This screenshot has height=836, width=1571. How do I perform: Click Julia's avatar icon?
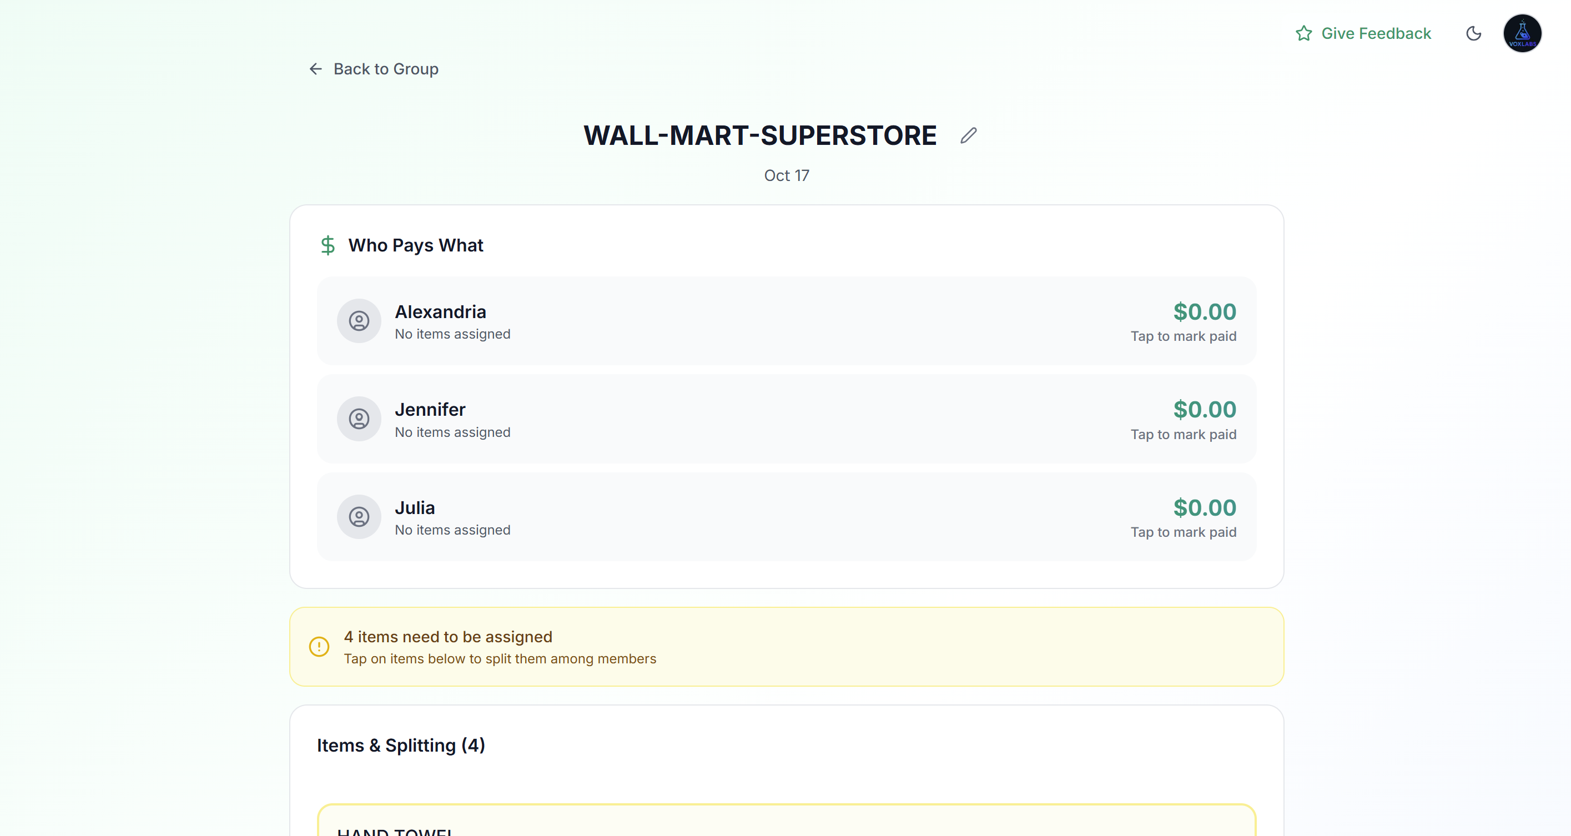[x=359, y=516]
